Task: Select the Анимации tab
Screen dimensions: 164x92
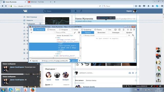Action: tap(116, 32)
